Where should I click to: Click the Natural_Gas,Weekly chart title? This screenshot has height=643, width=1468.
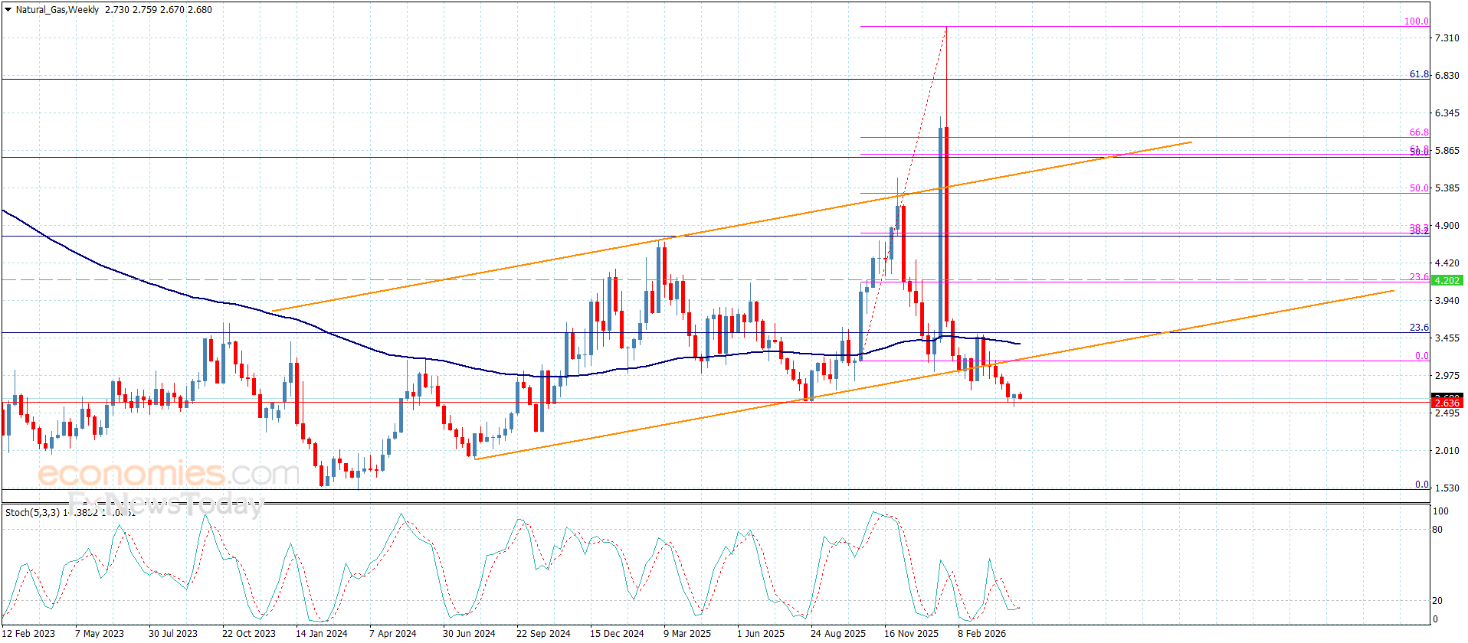pos(57,10)
